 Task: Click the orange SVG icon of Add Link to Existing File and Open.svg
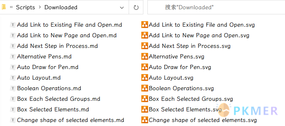pos(145,25)
